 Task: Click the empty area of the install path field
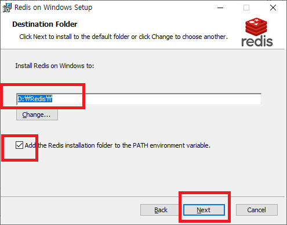click(x=157, y=99)
